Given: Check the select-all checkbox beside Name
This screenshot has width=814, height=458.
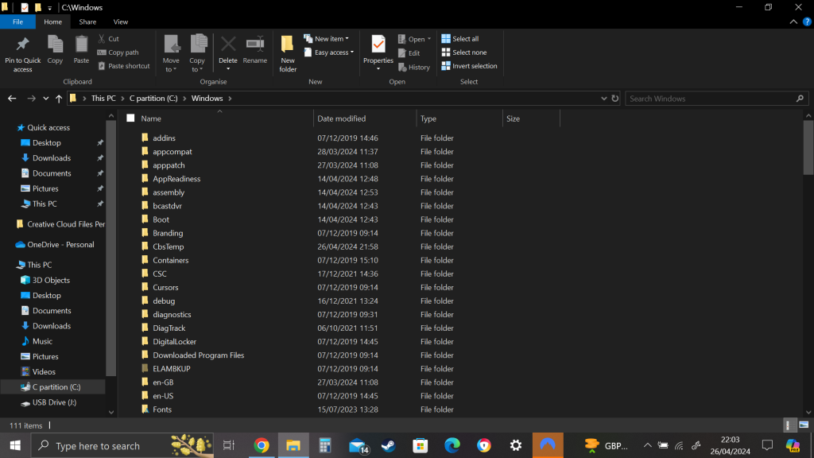Looking at the screenshot, I should [x=129, y=117].
